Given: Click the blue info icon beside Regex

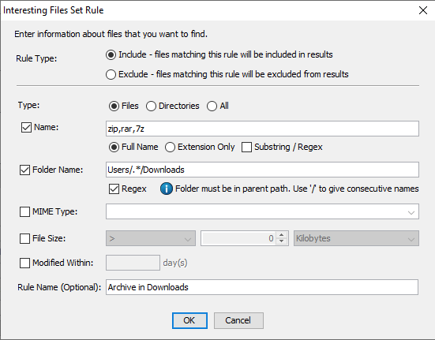Looking at the screenshot, I should click(x=167, y=189).
